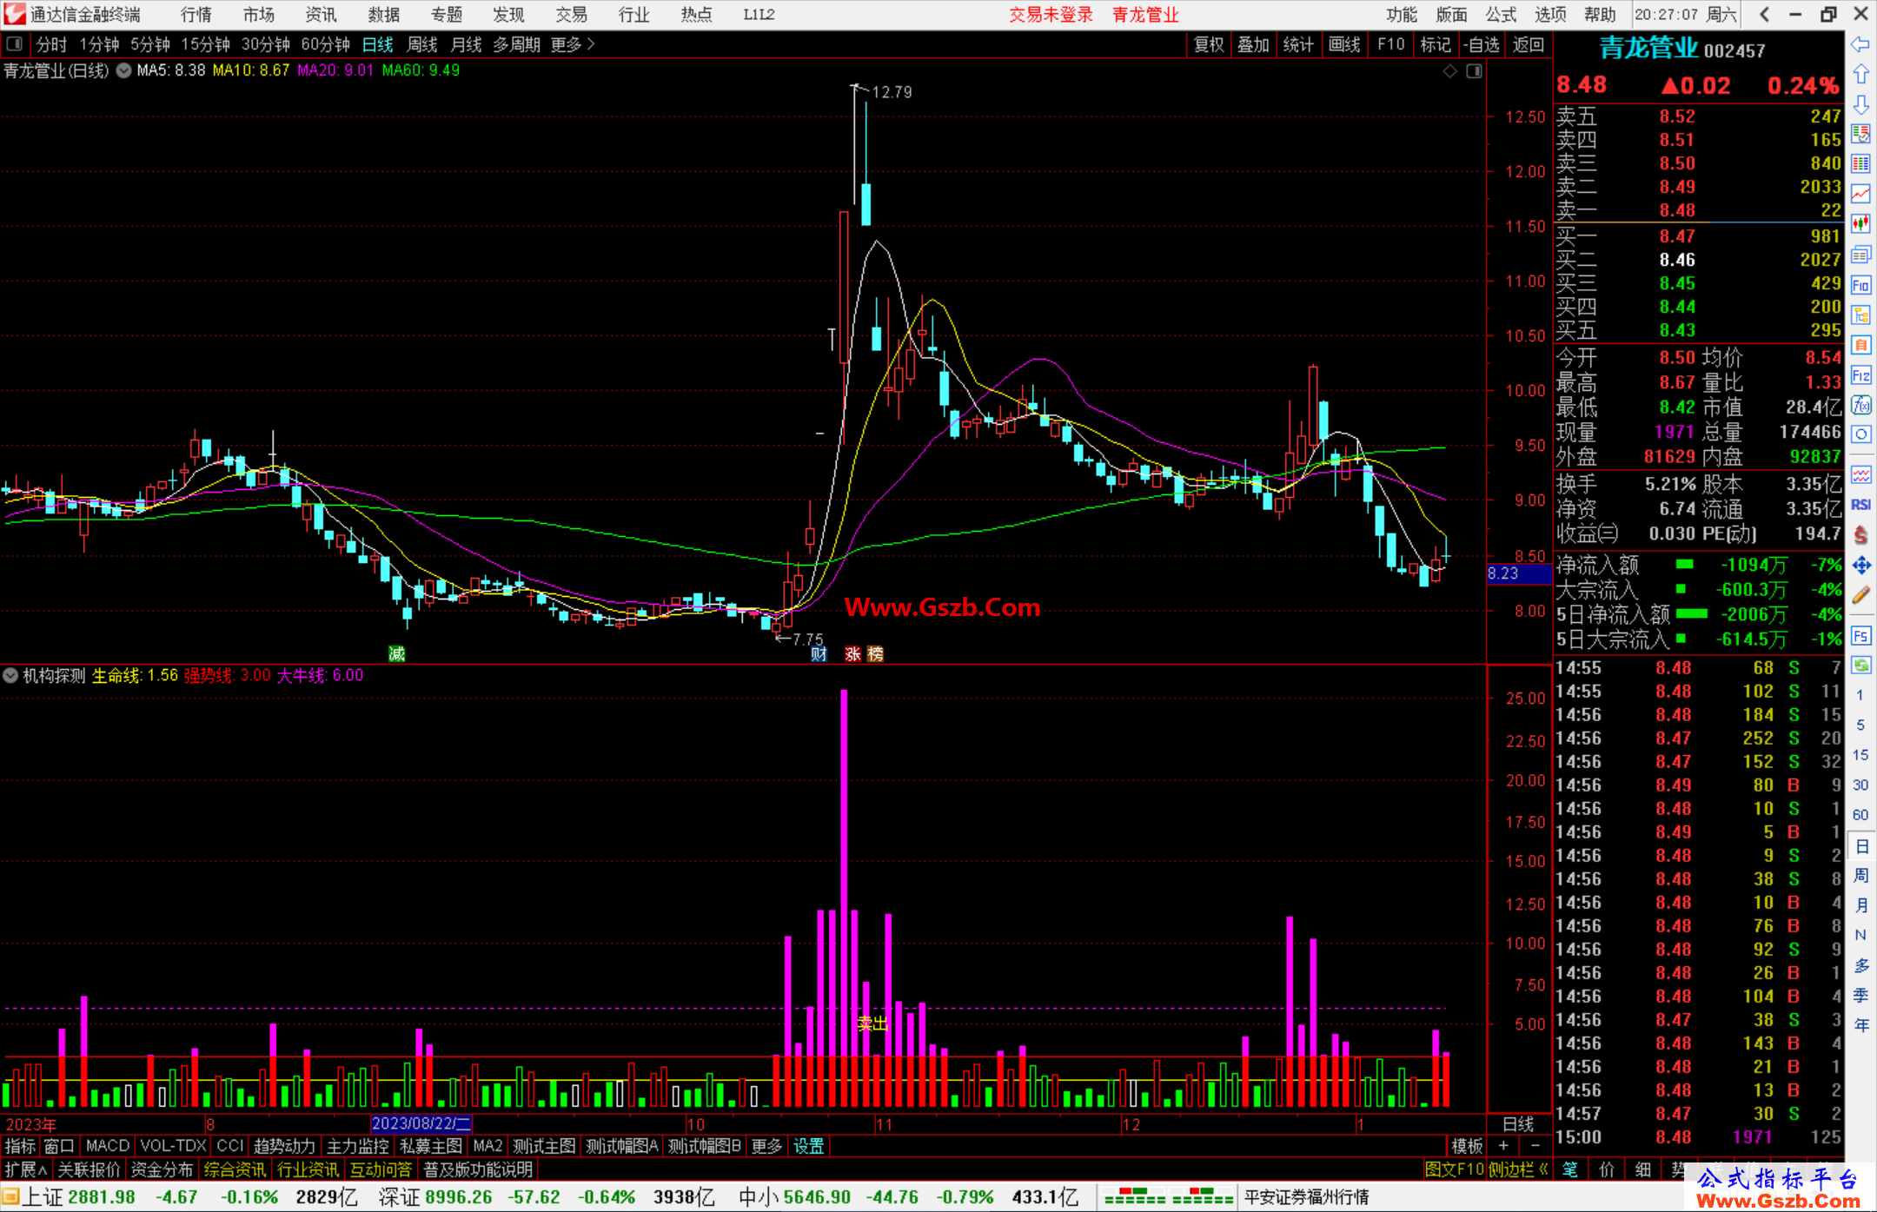Screen dimensions: 1877x1212
Task: Click the 复权 button
Action: point(1208,44)
